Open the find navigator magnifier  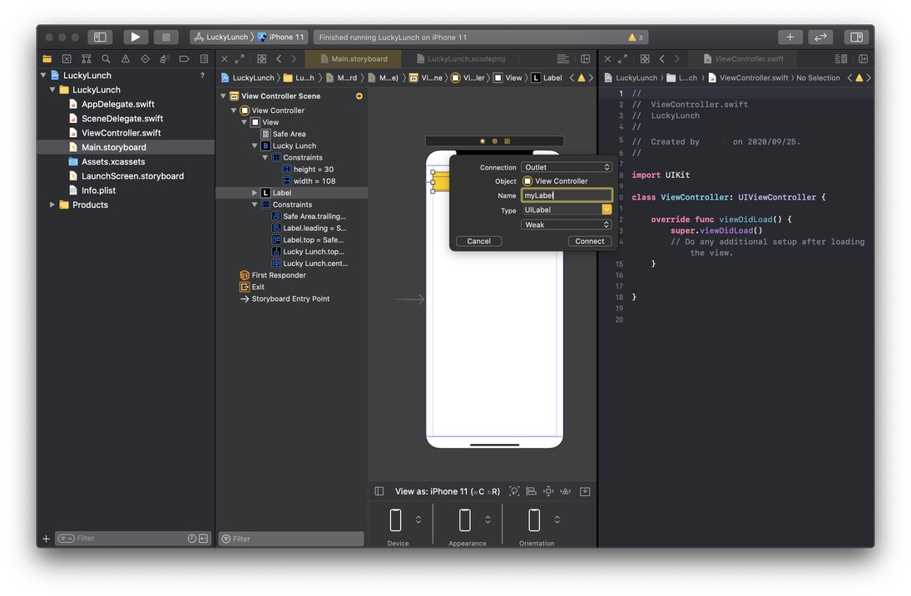coord(106,59)
